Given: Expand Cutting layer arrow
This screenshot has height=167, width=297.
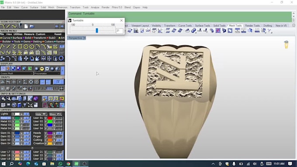Looking at the screenshot, I should pos(46,140).
